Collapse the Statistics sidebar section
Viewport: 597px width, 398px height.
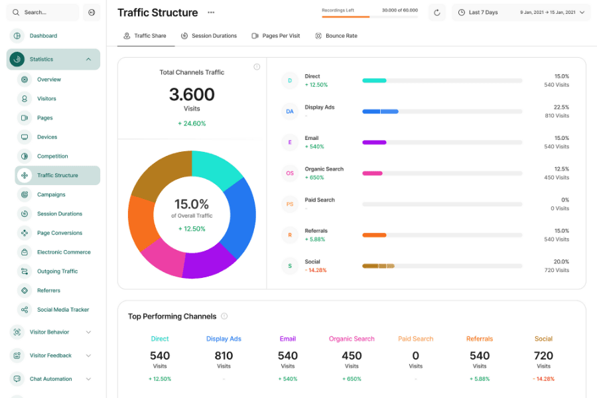pyautogui.click(x=88, y=60)
